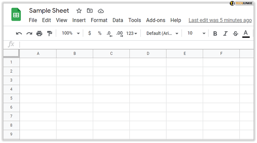Image resolution: width=257 pixels, height=143 pixels.
Task: Open the font size 10 dropdown
Action: click(x=196, y=33)
